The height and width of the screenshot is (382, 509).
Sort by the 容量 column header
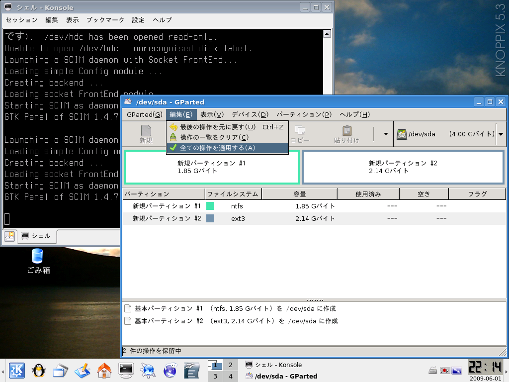tap(299, 194)
